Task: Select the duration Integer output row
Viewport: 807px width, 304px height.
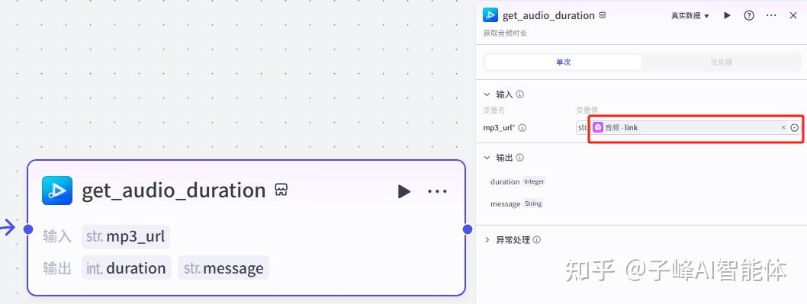Action: (517, 181)
